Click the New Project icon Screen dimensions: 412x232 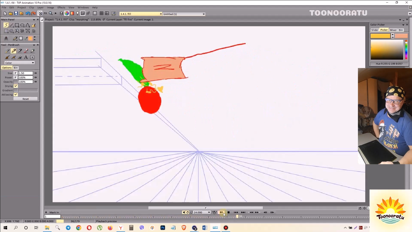[x=5, y=13]
